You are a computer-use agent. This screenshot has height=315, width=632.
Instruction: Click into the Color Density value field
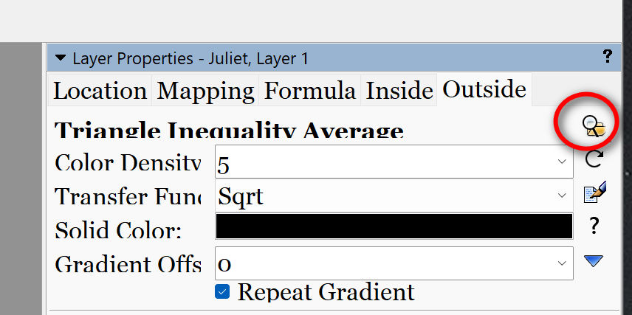coord(394,162)
